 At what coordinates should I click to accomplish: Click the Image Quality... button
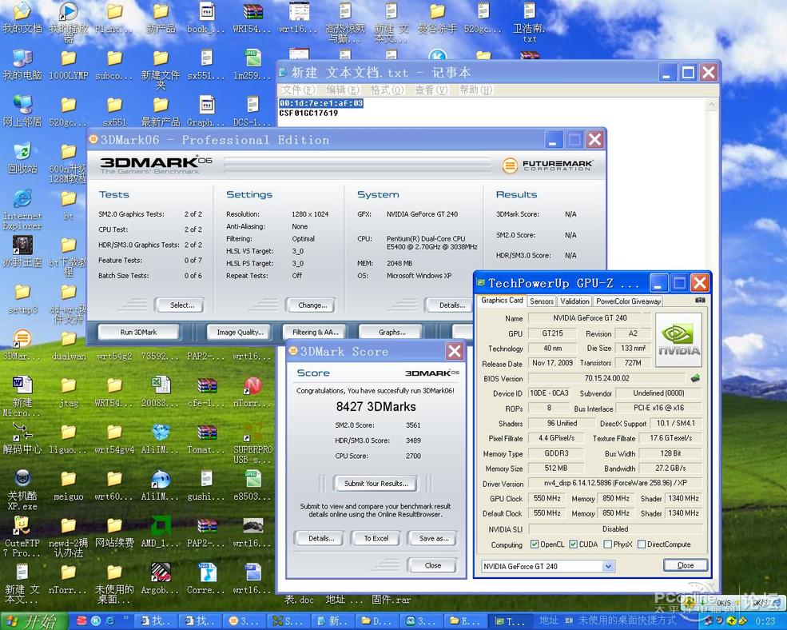240,332
